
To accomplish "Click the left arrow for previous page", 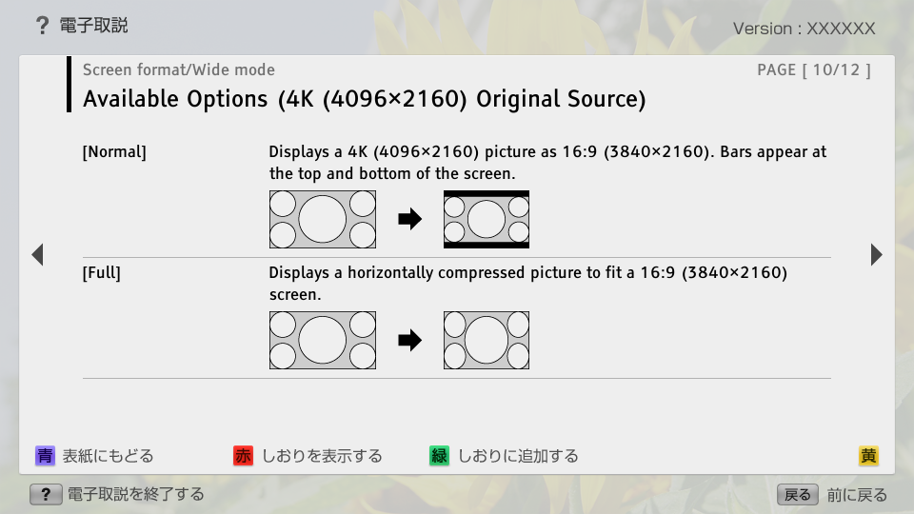I will 37,254.
